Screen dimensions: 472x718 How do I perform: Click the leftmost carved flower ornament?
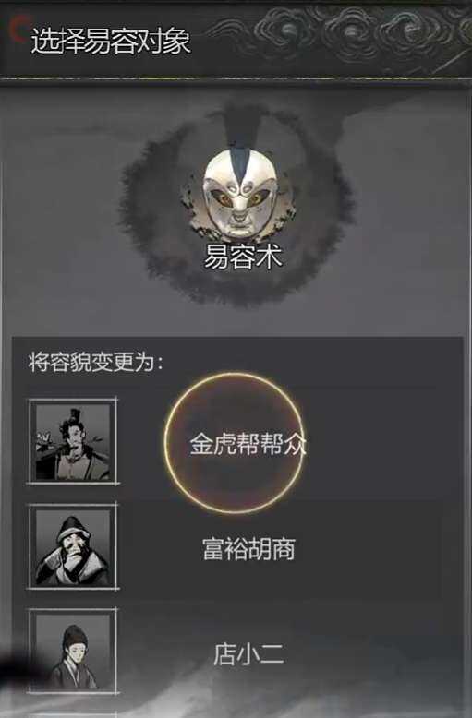286,31
